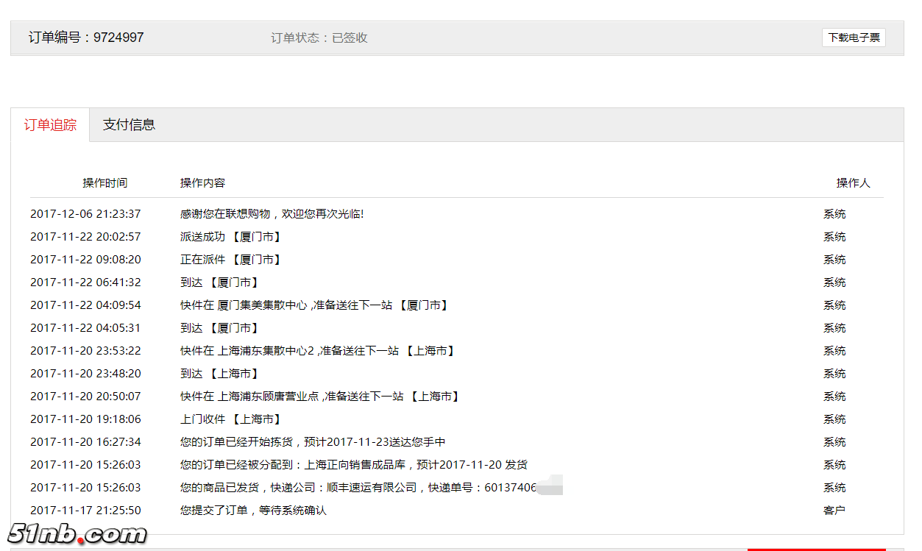Click the 操作时间 column header
922x551 pixels.
pyautogui.click(x=104, y=183)
